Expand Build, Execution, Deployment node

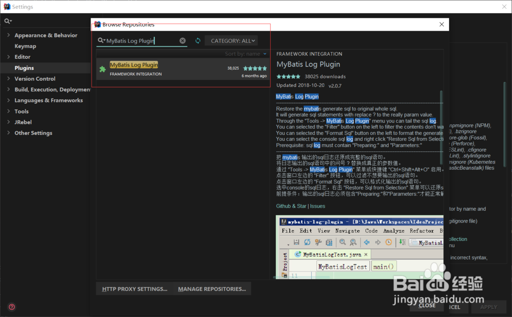click(9, 89)
